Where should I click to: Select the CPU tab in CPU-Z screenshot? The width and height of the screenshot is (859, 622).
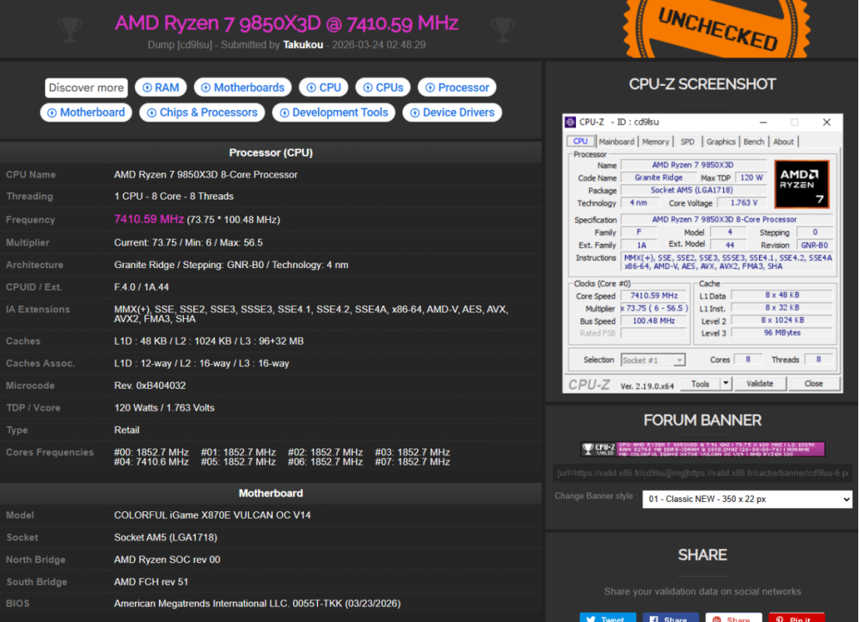pyautogui.click(x=580, y=141)
